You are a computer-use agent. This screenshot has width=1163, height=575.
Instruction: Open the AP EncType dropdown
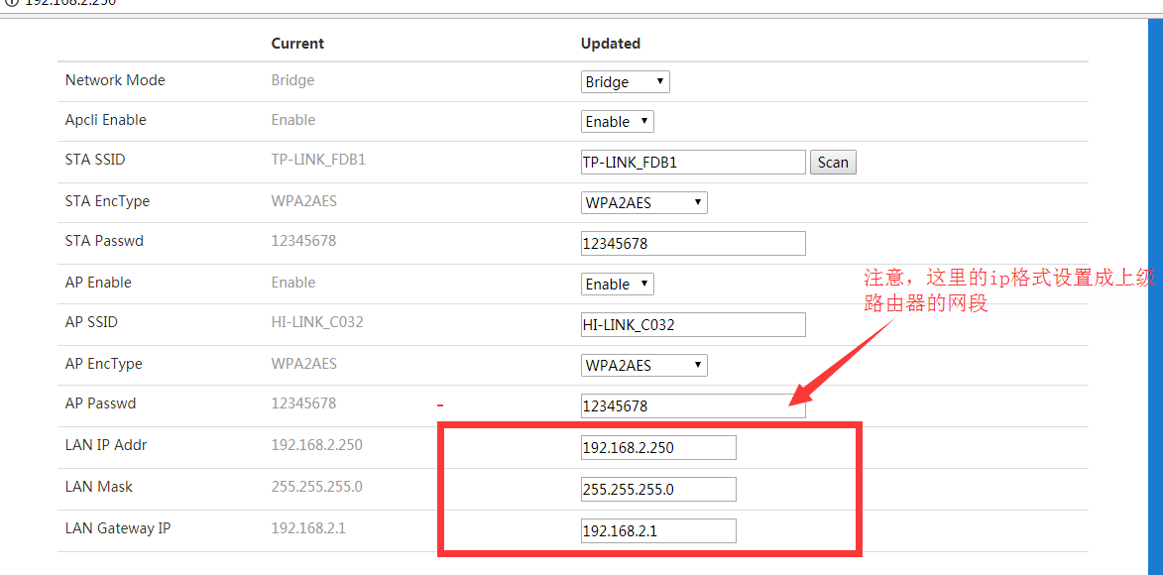(643, 366)
